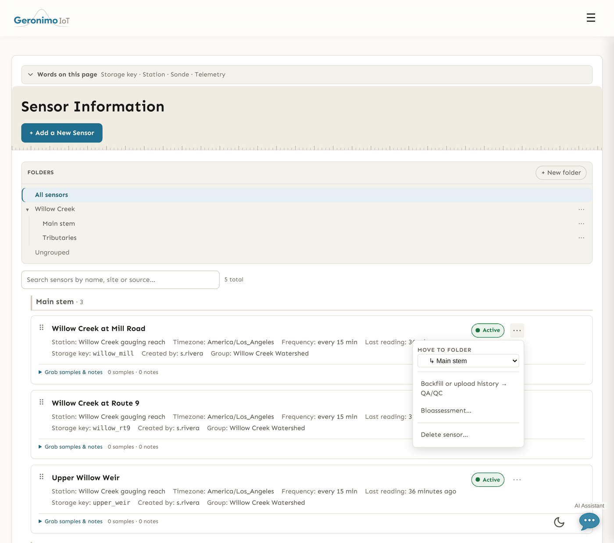Expand Grab samples & notes for Upper Willow Weir
The height and width of the screenshot is (543, 614).
click(x=70, y=521)
